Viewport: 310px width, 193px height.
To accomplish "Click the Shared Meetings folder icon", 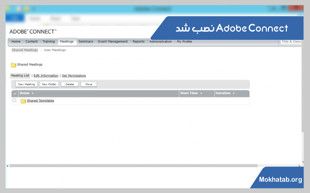I will point(13,65).
